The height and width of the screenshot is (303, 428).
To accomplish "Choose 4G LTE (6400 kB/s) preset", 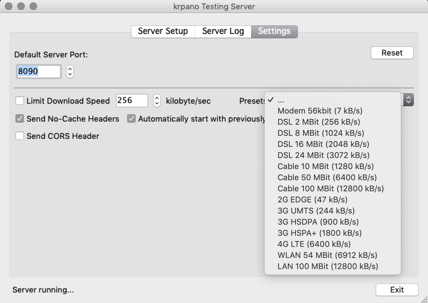I will coord(333,244).
